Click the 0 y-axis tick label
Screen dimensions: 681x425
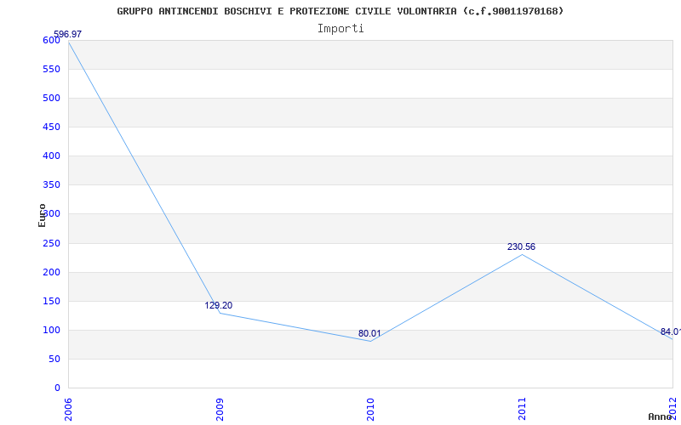(x=57, y=388)
